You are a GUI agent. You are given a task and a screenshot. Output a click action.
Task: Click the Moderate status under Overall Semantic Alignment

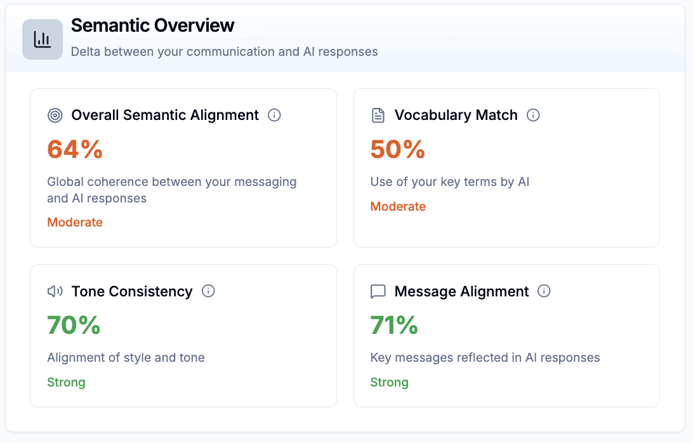point(75,222)
